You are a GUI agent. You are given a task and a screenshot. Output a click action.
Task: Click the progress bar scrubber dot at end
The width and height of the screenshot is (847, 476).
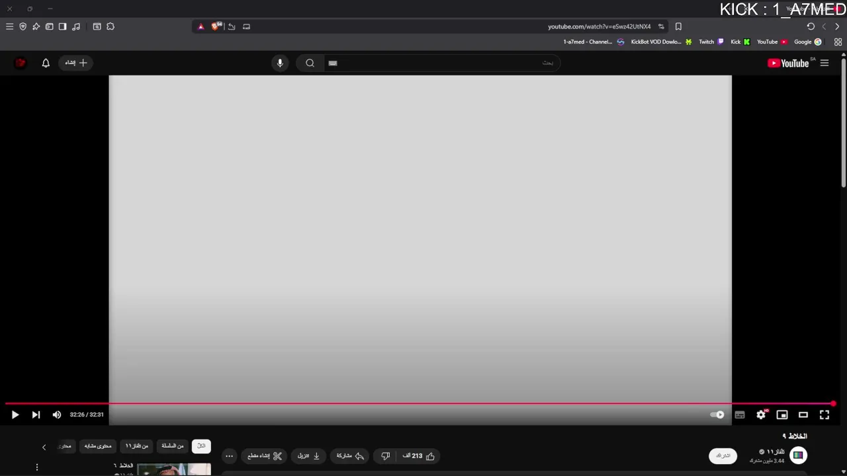pyautogui.click(x=833, y=403)
